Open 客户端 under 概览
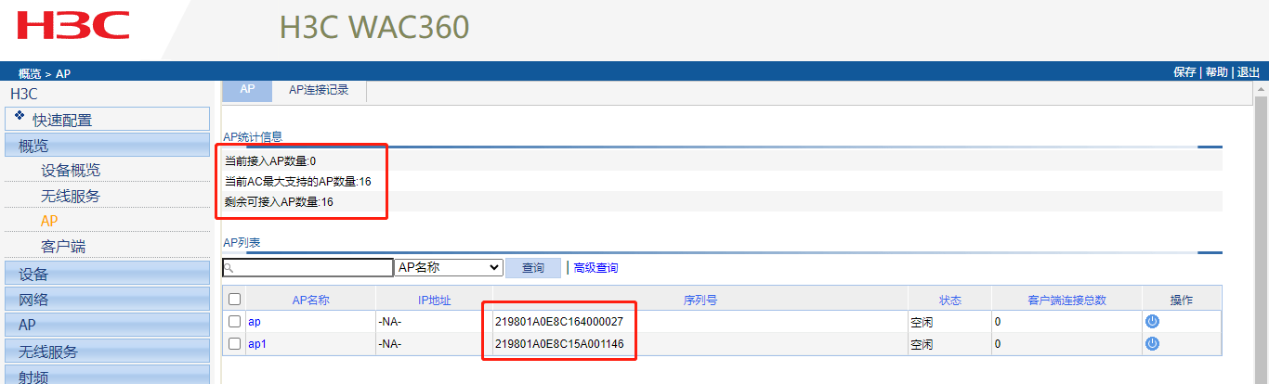This screenshot has height=384, width=1269. (x=63, y=247)
